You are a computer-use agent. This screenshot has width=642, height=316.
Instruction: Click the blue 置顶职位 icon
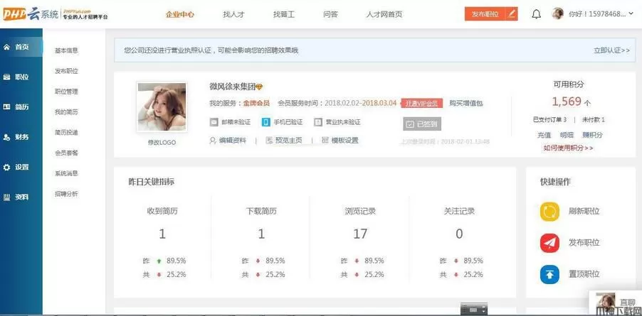(x=549, y=274)
